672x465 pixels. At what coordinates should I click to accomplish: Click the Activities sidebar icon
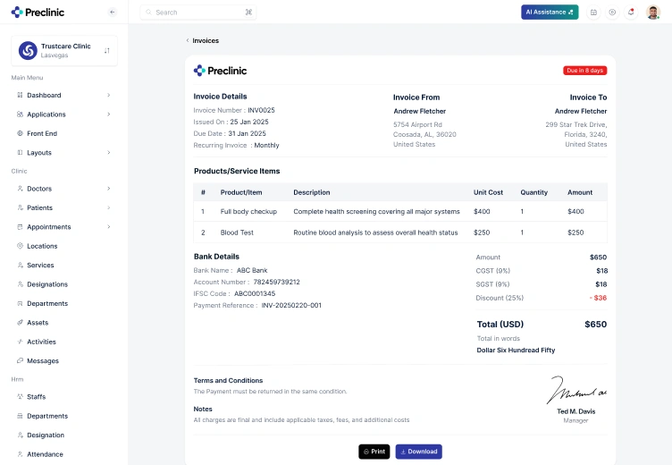point(20,342)
